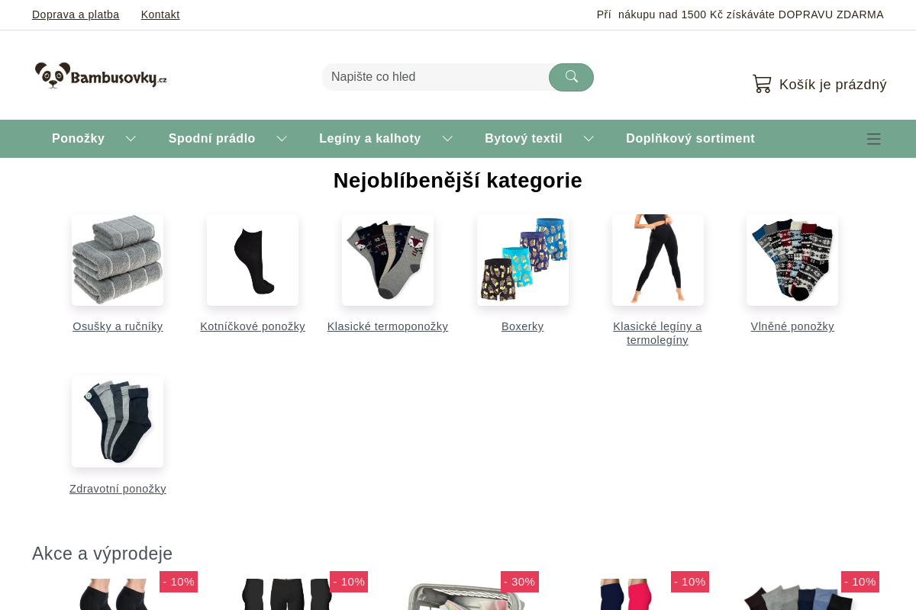This screenshot has width=916, height=610.
Task: Open the Doplňkový sortiment menu
Action: pyautogui.click(x=690, y=138)
